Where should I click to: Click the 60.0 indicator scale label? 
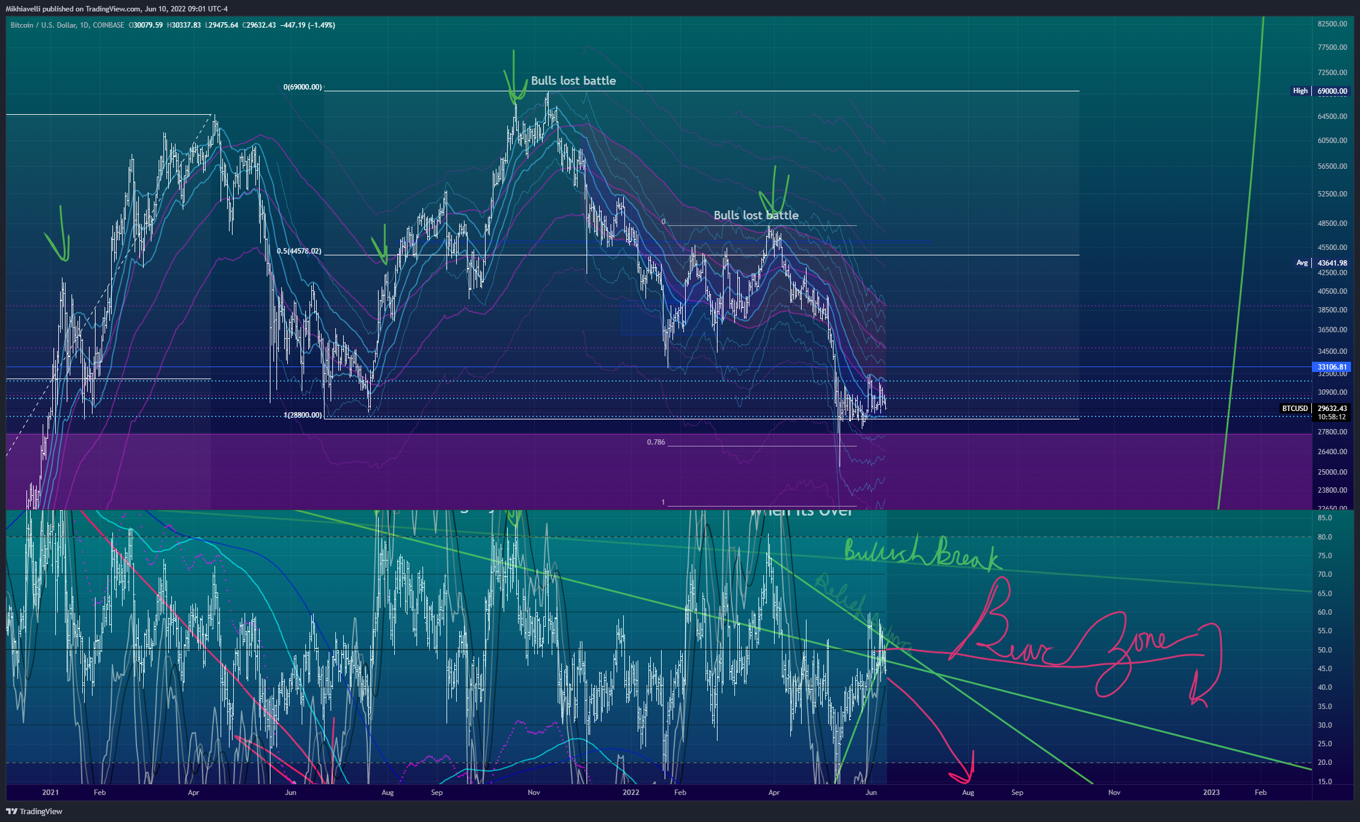point(1325,612)
